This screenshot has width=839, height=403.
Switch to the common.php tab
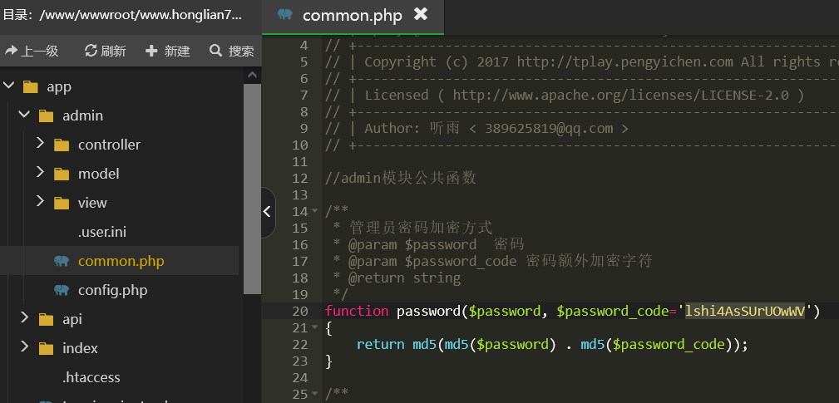tap(352, 15)
